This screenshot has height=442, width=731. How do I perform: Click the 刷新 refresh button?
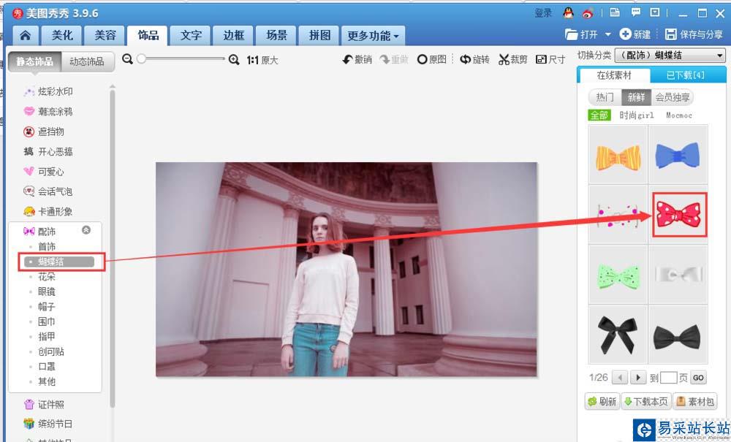point(602,402)
